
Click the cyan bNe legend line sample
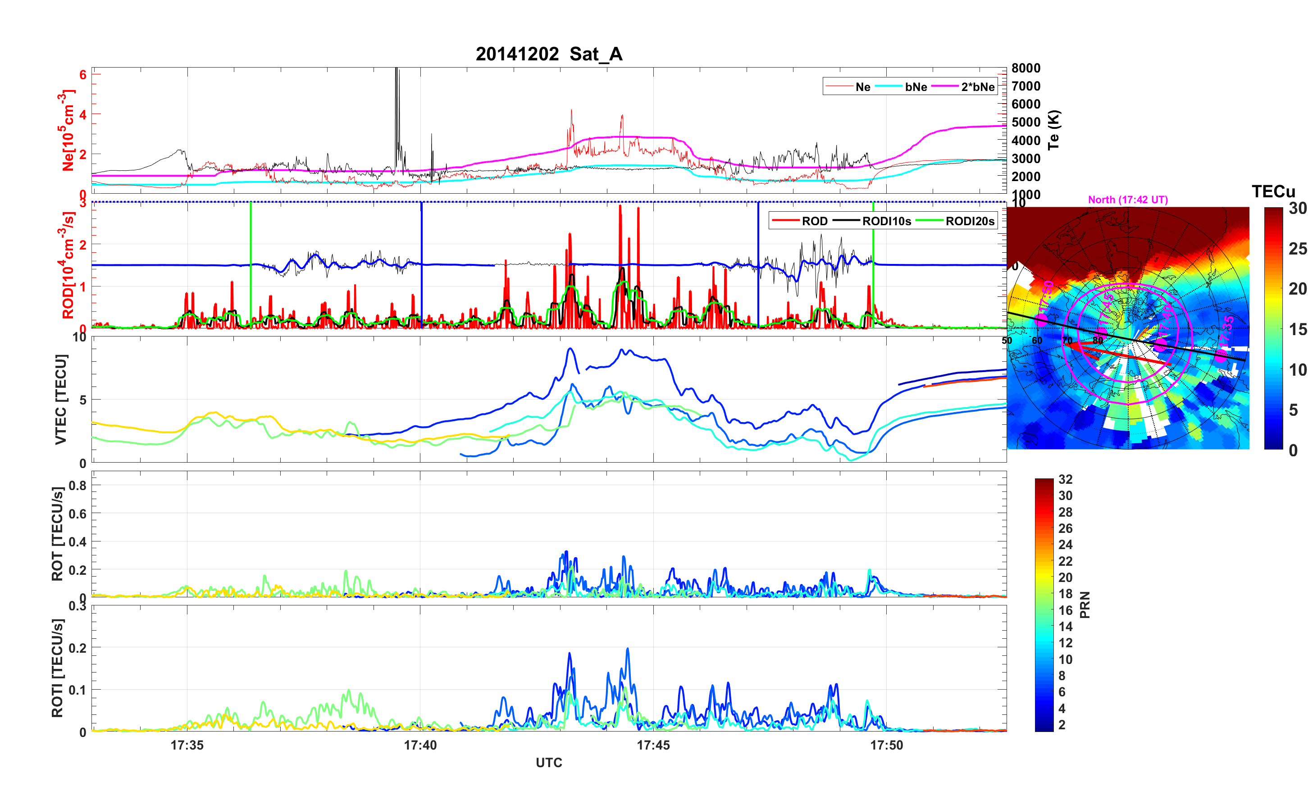coord(889,86)
